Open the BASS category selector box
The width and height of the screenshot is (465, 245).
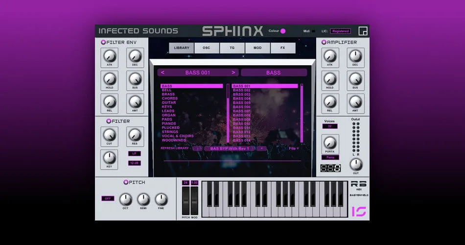[274, 73]
